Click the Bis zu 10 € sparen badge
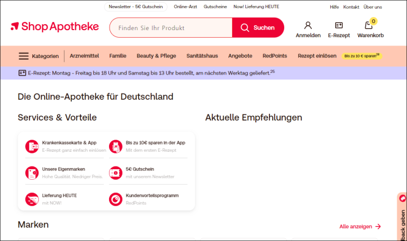 tap(362, 56)
